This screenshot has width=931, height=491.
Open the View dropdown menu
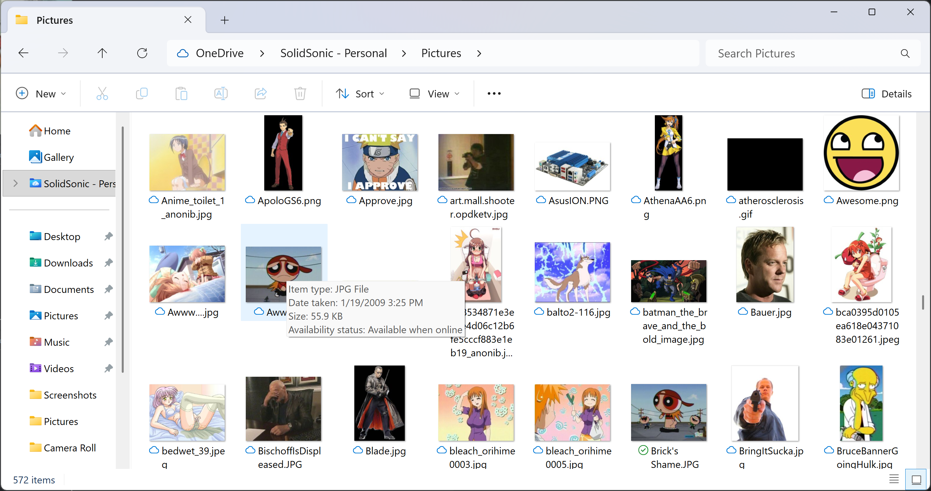click(x=434, y=94)
